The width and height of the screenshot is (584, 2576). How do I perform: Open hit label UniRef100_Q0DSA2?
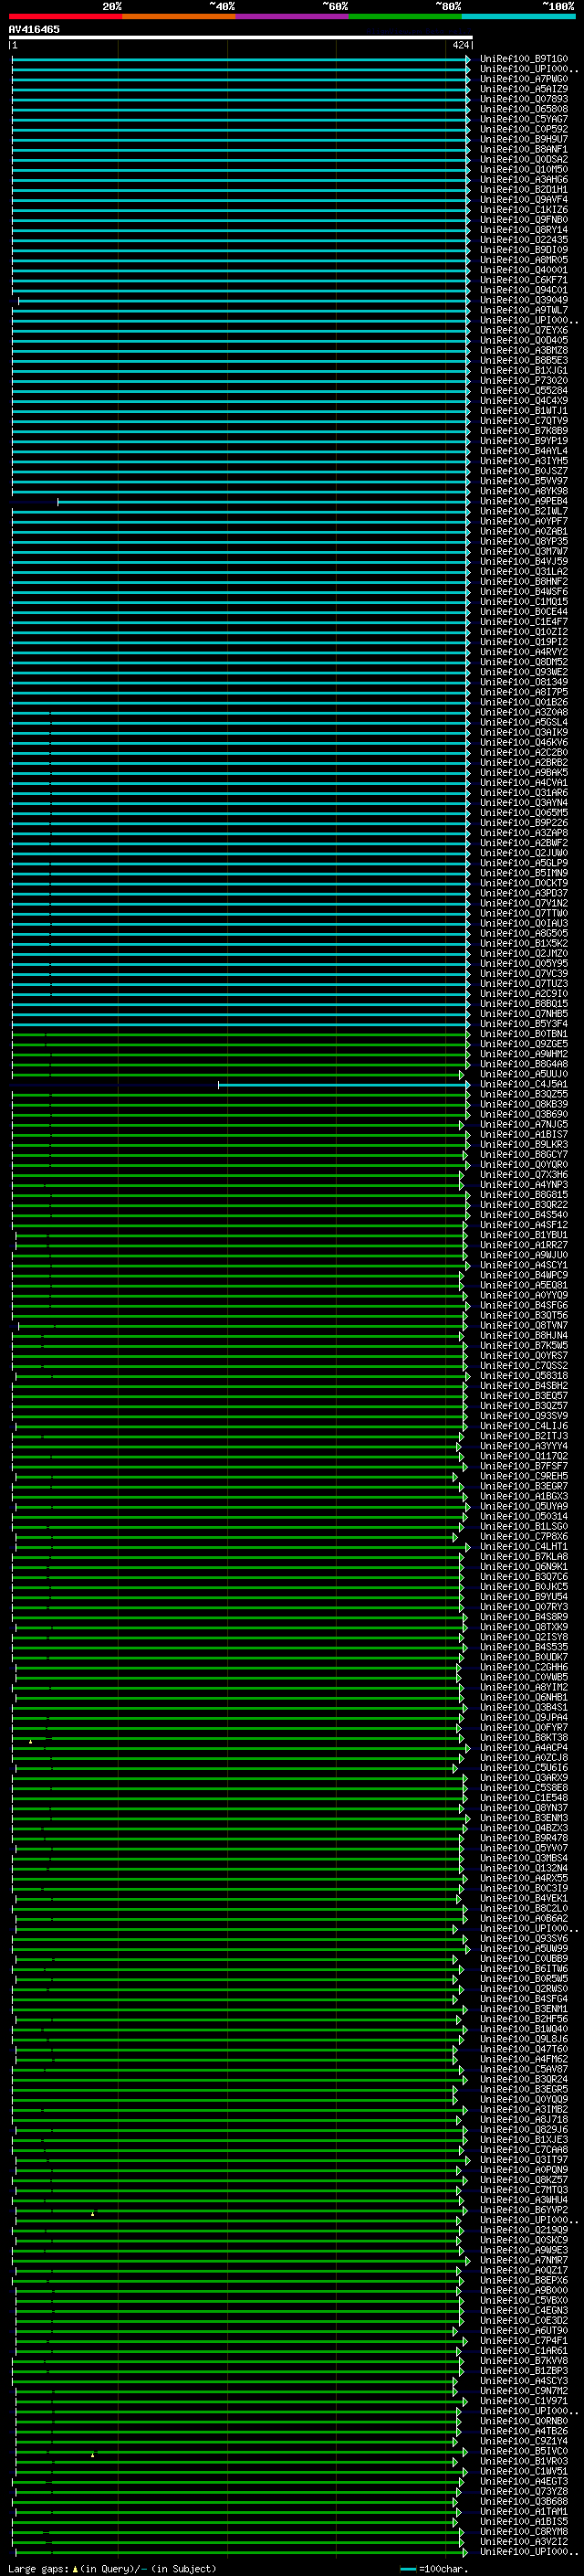tap(524, 159)
